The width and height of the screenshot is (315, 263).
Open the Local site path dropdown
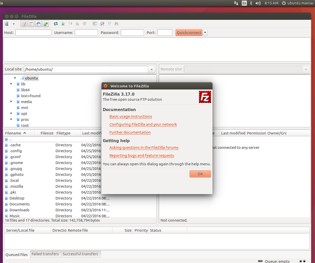[152, 69]
